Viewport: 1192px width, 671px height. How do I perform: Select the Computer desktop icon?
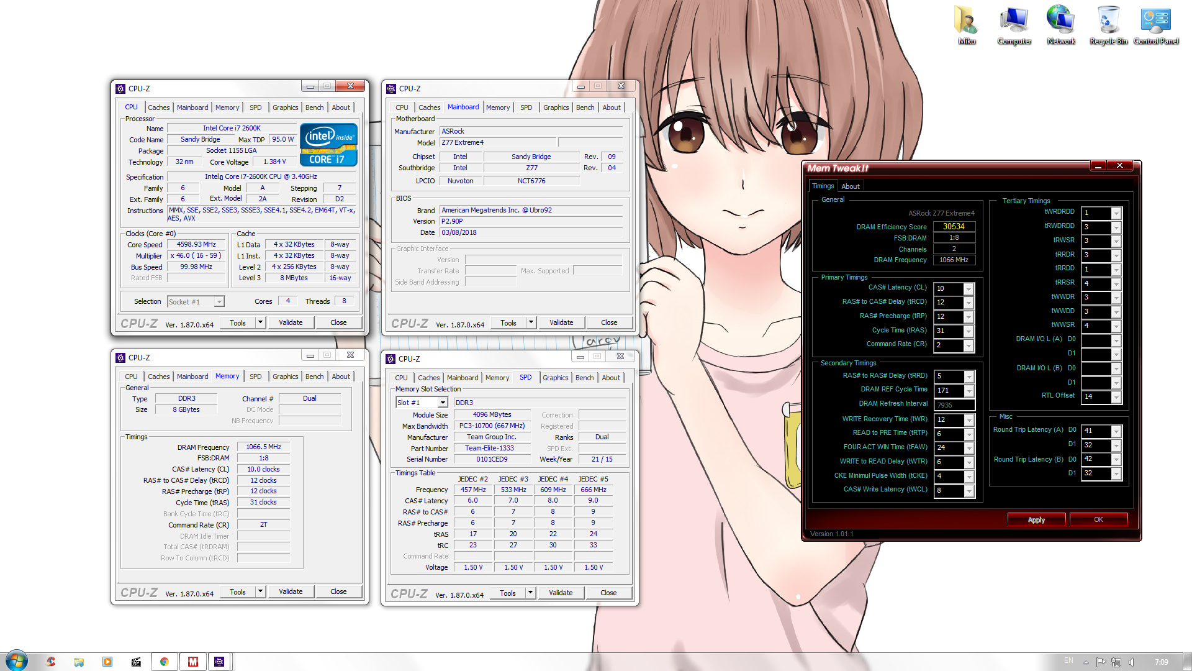(x=1014, y=25)
